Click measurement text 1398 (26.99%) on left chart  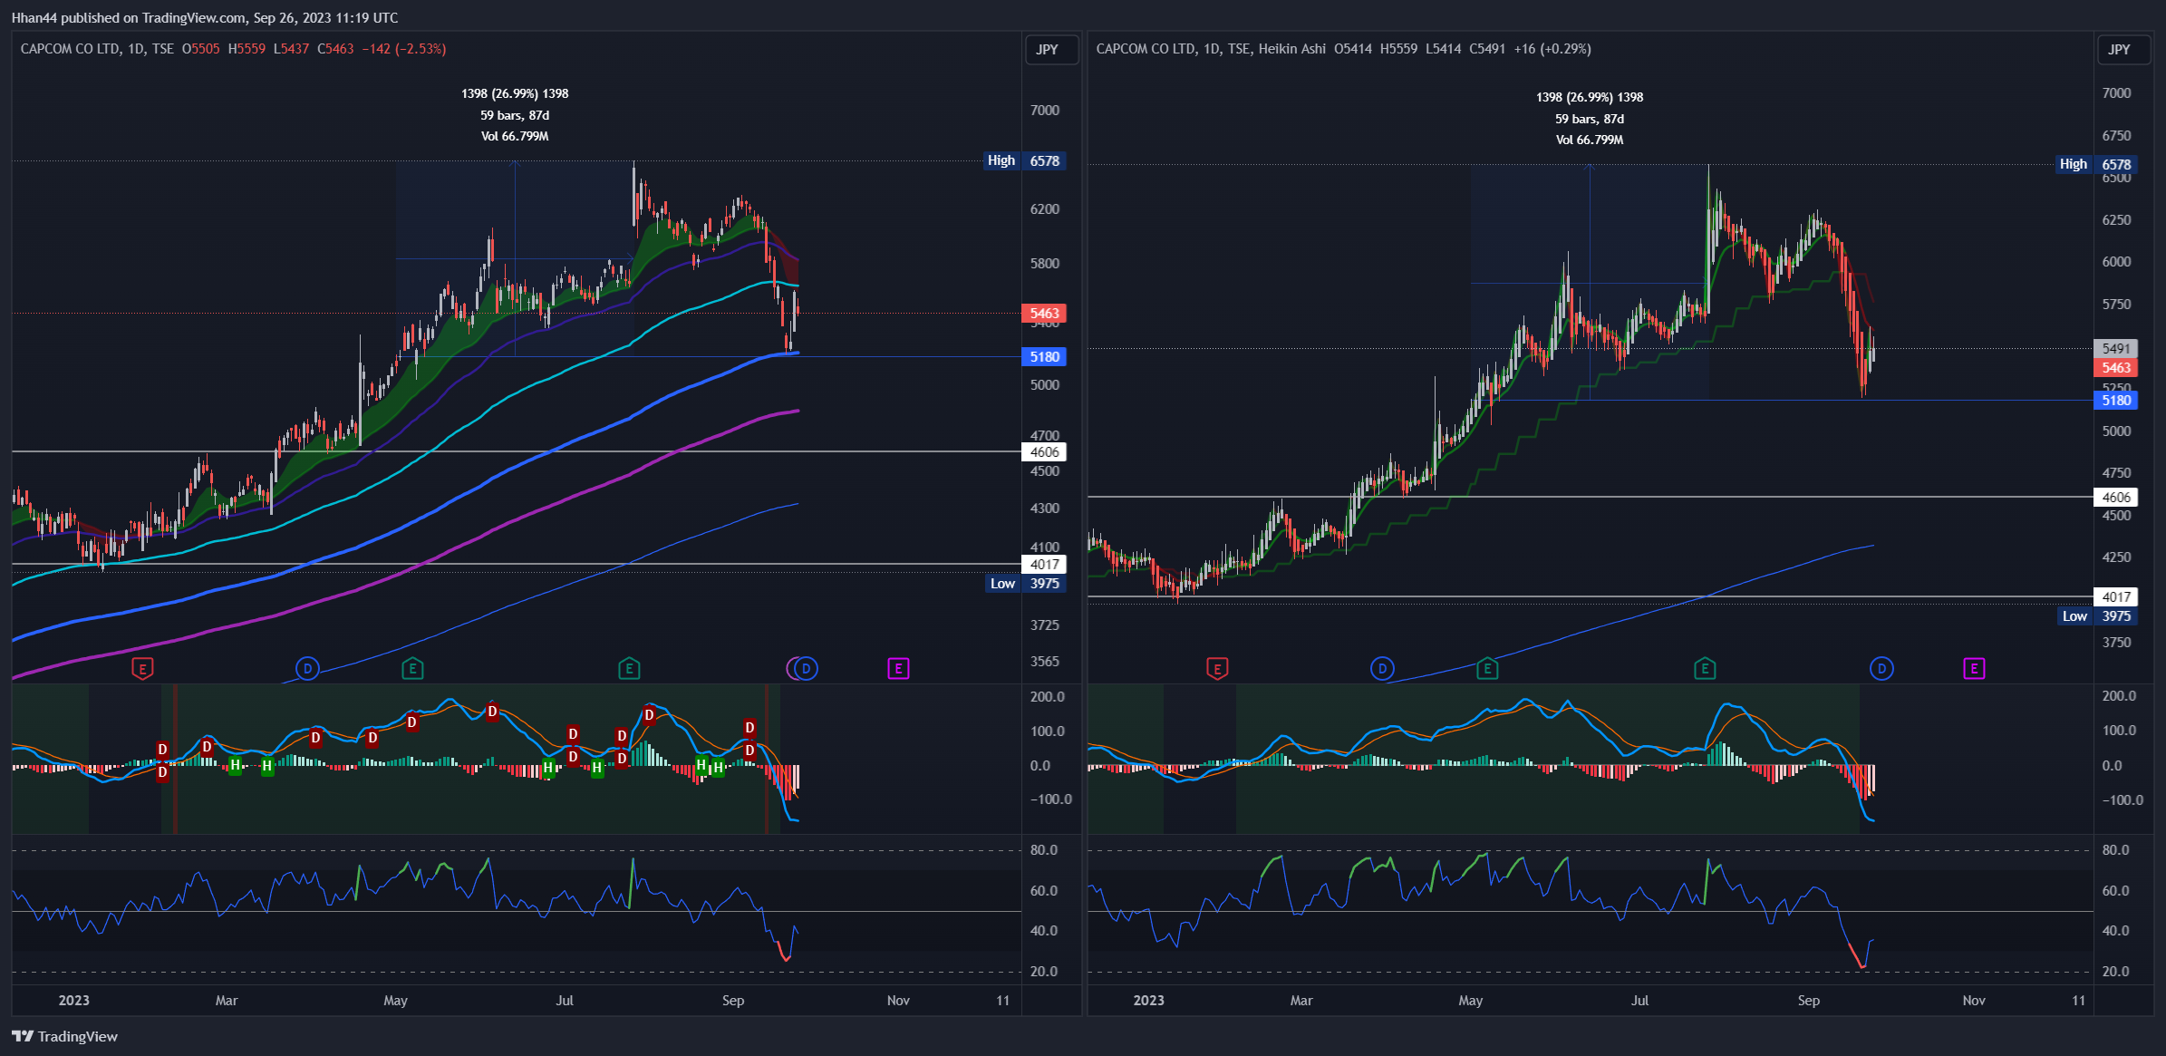pos(515,93)
